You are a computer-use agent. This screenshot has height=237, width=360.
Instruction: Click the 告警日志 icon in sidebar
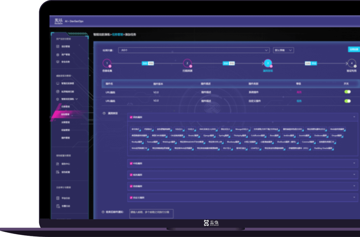pos(58,206)
